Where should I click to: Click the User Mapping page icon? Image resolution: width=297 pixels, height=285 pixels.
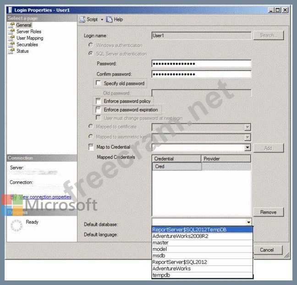pos(11,38)
